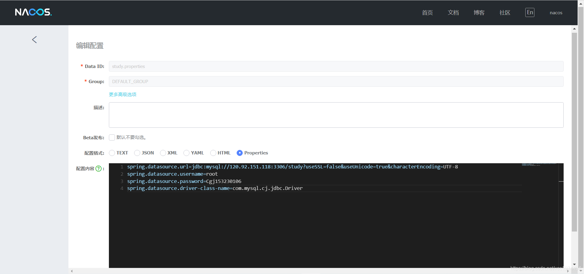Screen dimensions: 584x274
Task: Click the spring.datasource.url line in editor
Action: pyautogui.click(x=292, y=167)
